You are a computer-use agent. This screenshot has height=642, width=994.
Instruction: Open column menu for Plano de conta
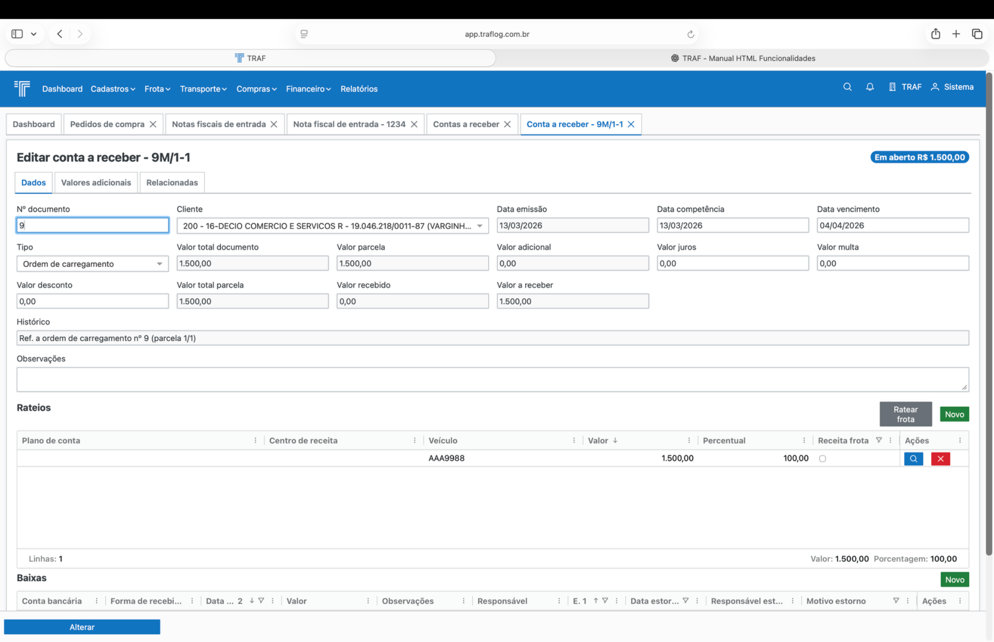click(255, 440)
